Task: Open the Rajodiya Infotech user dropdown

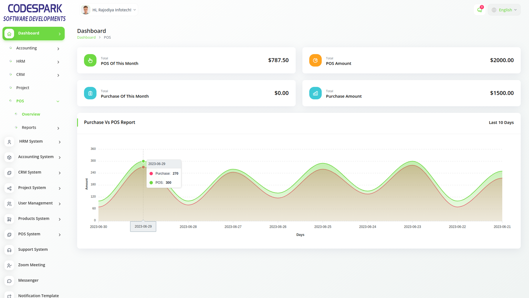Action: click(x=109, y=10)
